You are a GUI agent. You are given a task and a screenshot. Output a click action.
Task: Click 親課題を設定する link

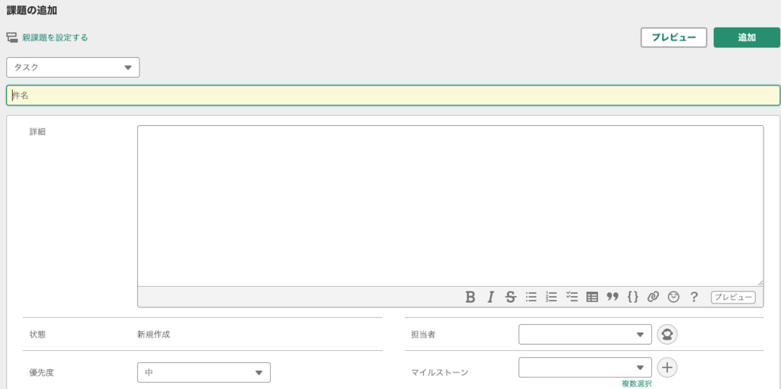(55, 37)
